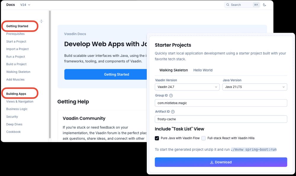Open the Docs home link

click(11, 5)
